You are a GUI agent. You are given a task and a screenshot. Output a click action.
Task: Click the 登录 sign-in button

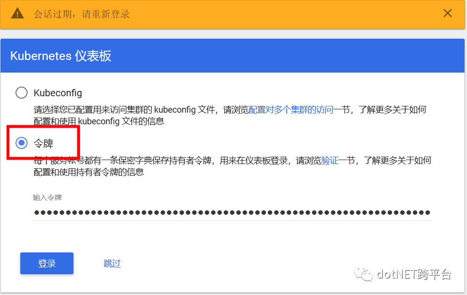pos(47,264)
